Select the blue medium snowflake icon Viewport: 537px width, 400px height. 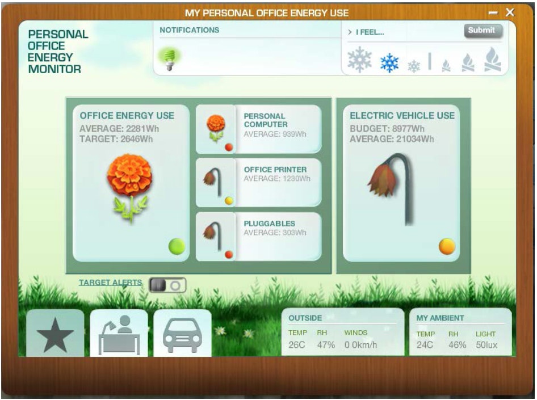coord(389,62)
